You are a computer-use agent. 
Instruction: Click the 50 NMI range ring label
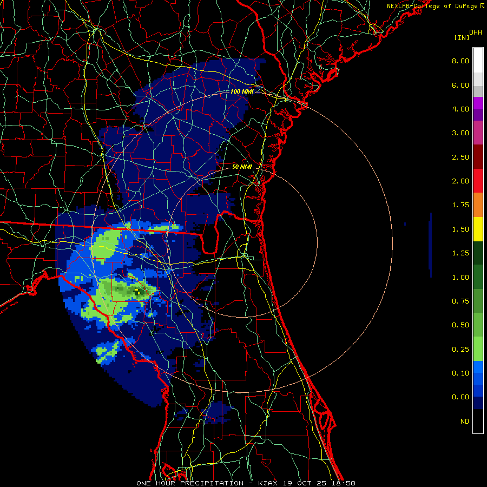pyautogui.click(x=242, y=167)
